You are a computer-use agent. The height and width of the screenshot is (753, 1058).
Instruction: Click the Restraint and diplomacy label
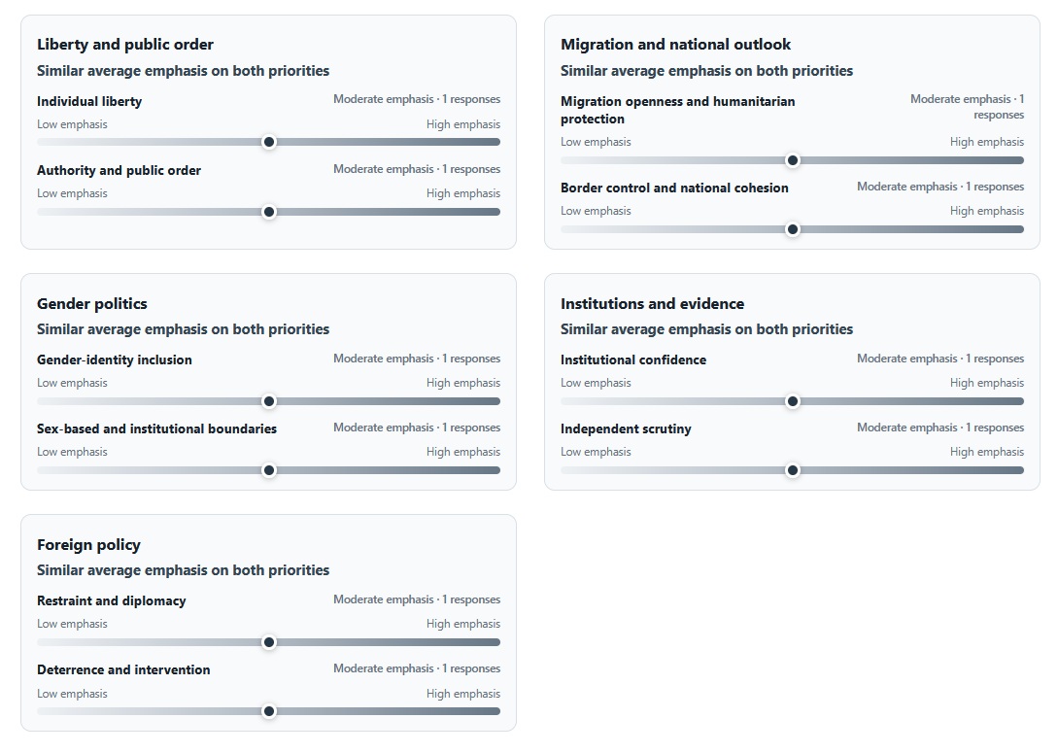pyautogui.click(x=112, y=601)
